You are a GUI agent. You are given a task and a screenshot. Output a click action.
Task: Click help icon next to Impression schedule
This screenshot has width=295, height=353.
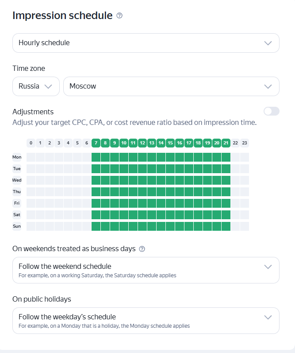pyautogui.click(x=119, y=16)
